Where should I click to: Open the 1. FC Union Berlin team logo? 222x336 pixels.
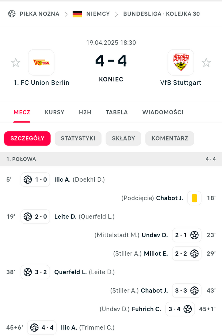(x=41, y=62)
